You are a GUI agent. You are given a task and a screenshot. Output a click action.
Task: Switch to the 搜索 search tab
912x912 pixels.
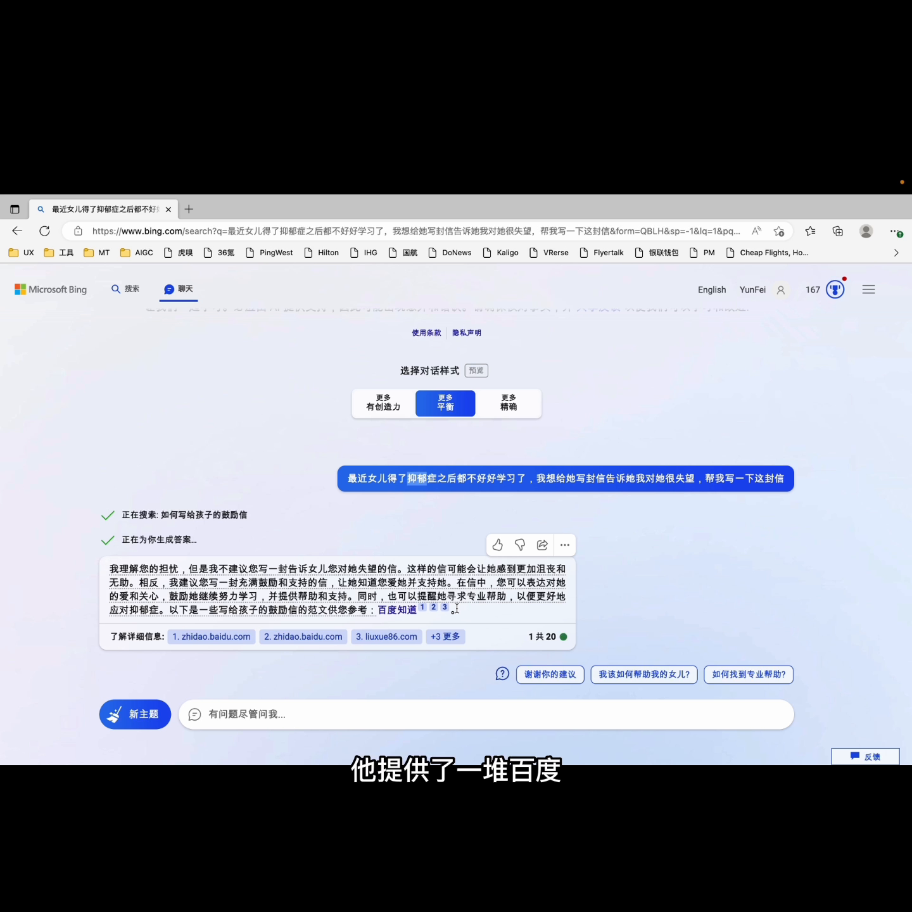click(x=125, y=289)
